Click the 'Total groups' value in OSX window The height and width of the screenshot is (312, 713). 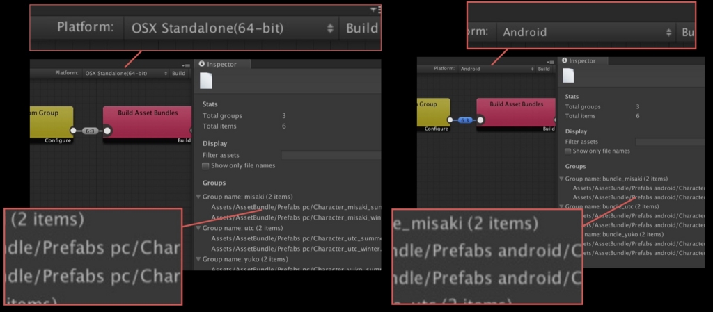pyautogui.click(x=284, y=115)
